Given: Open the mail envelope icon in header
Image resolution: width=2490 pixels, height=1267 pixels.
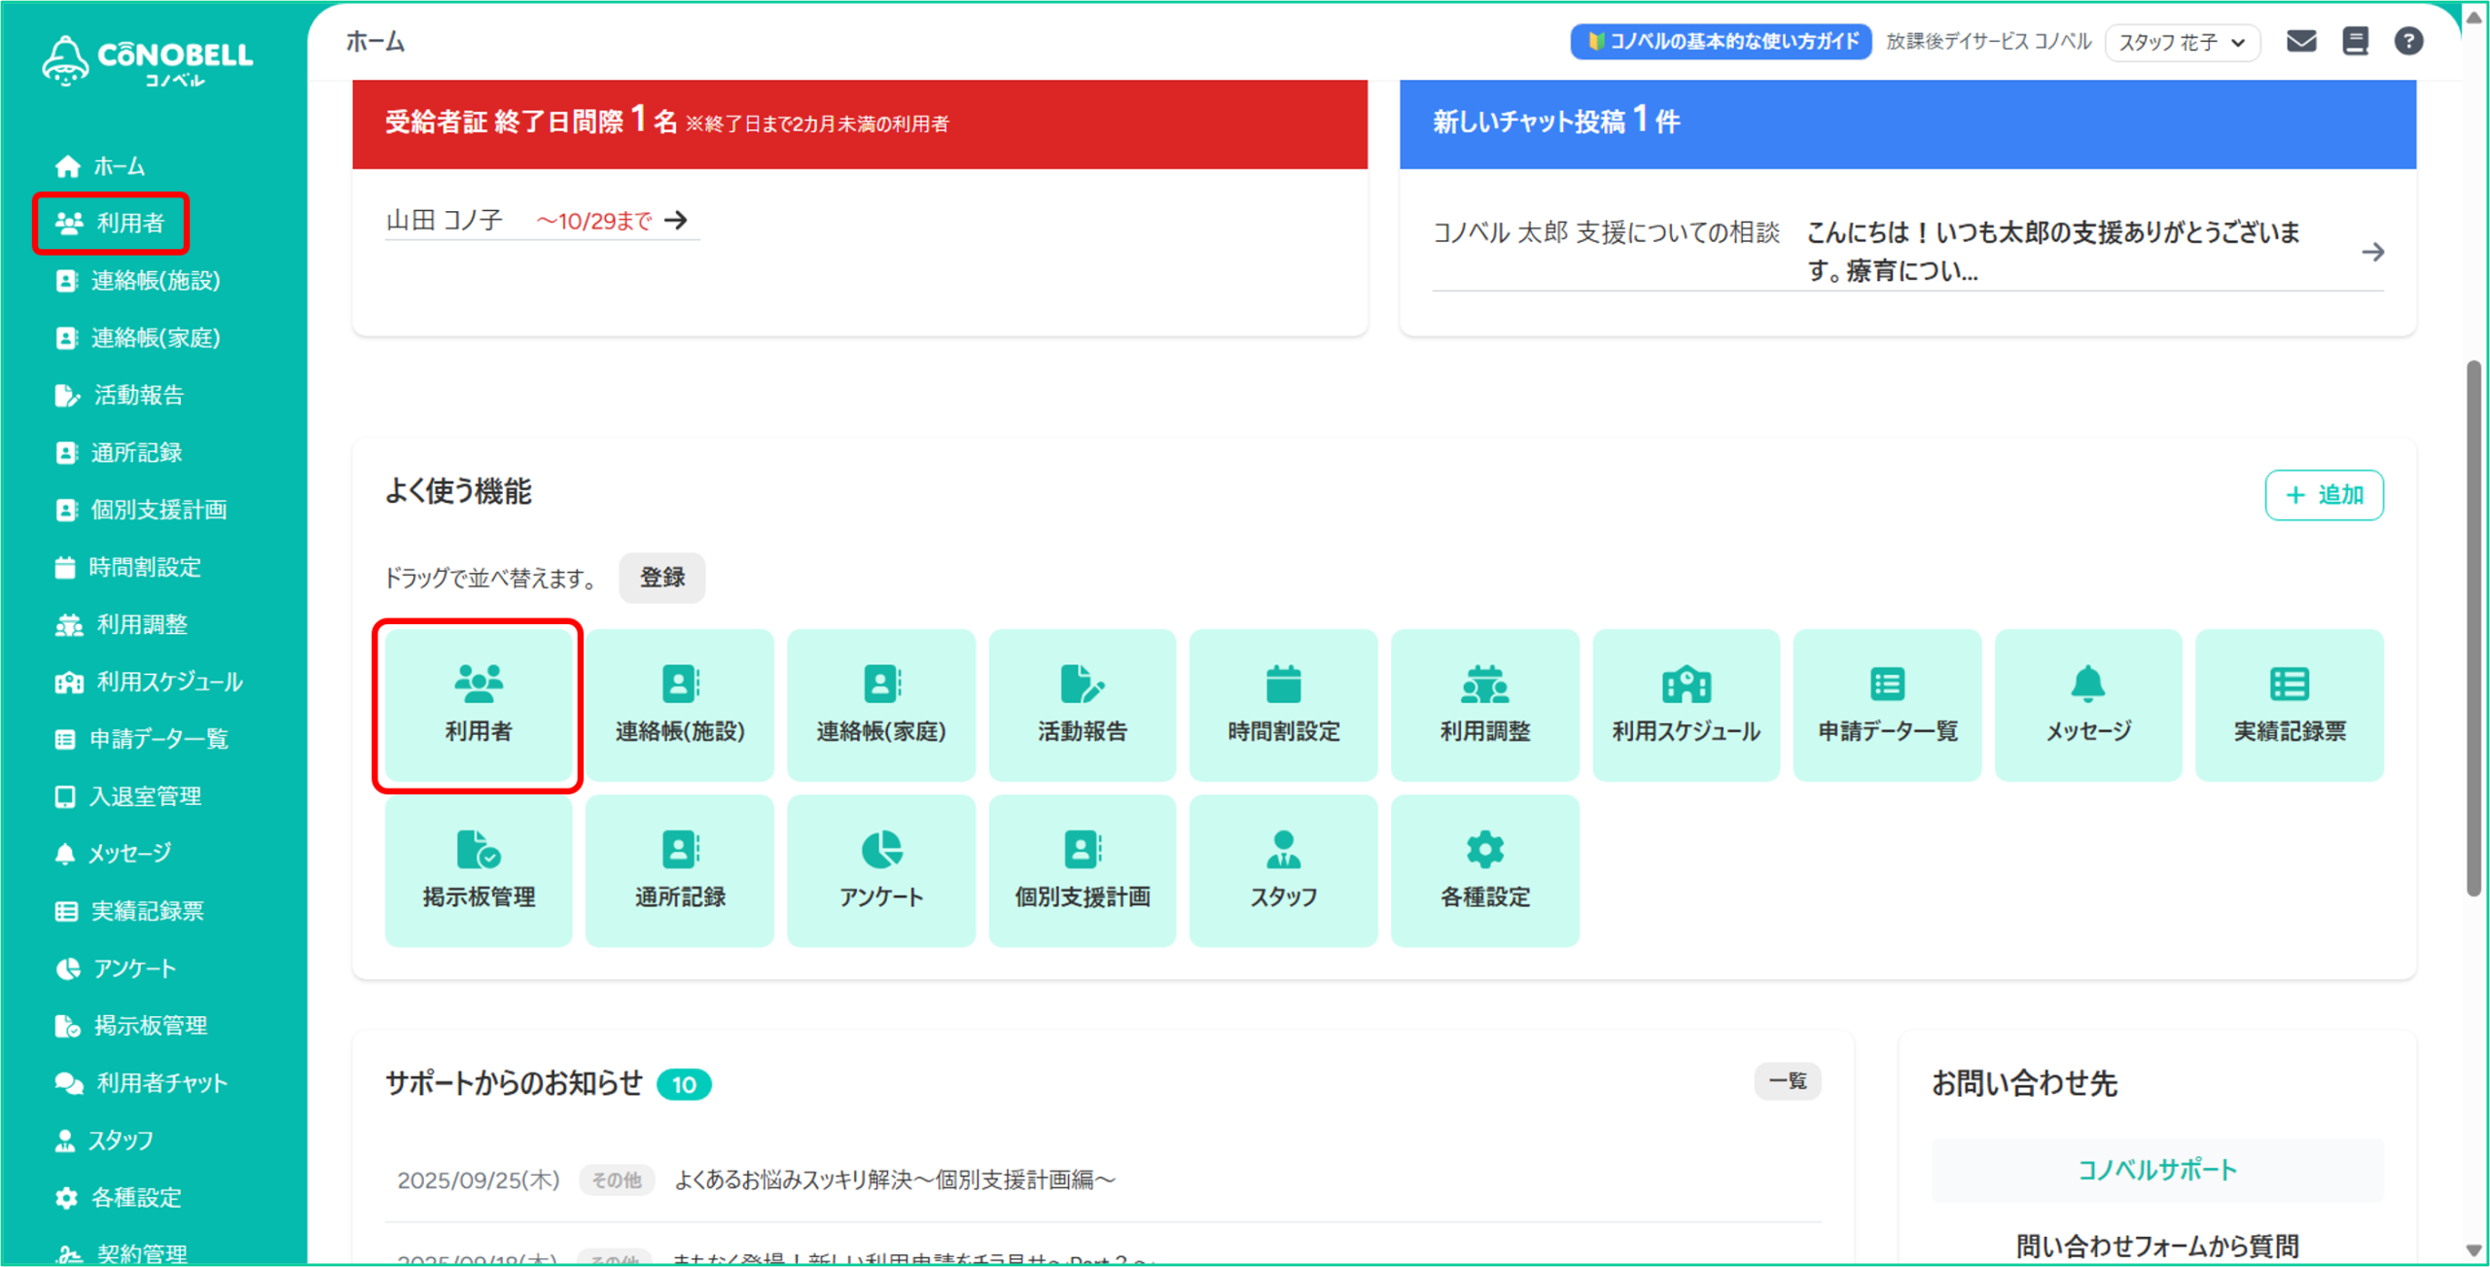Looking at the screenshot, I should pyautogui.click(x=2300, y=41).
